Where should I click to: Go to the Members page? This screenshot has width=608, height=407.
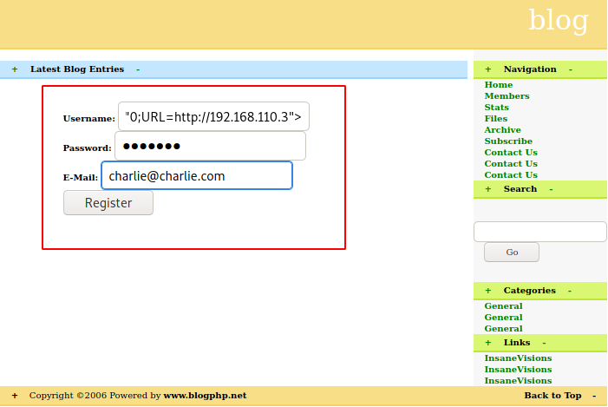point(507,96)
